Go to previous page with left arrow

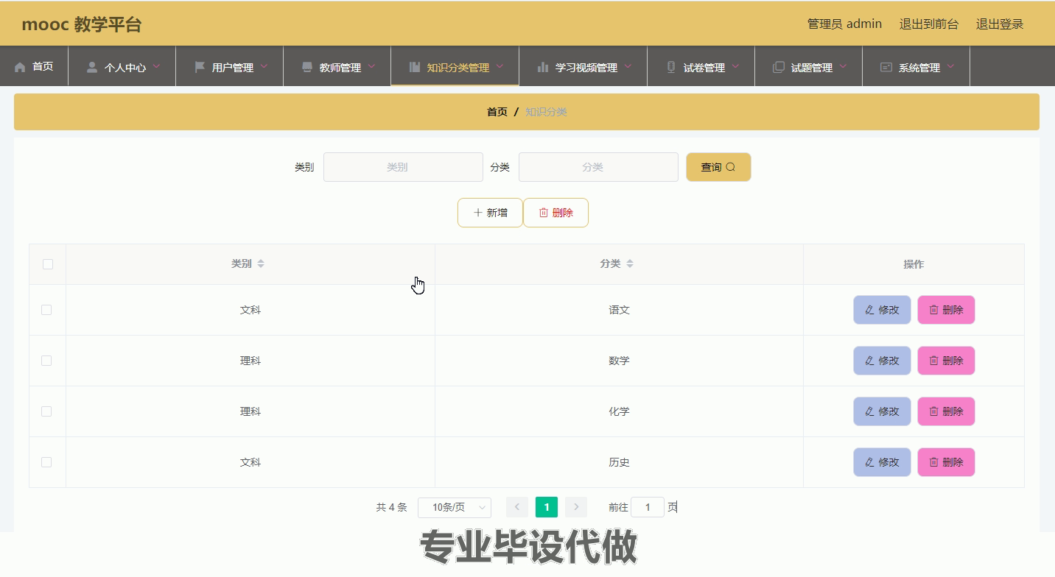click(517, 507)
